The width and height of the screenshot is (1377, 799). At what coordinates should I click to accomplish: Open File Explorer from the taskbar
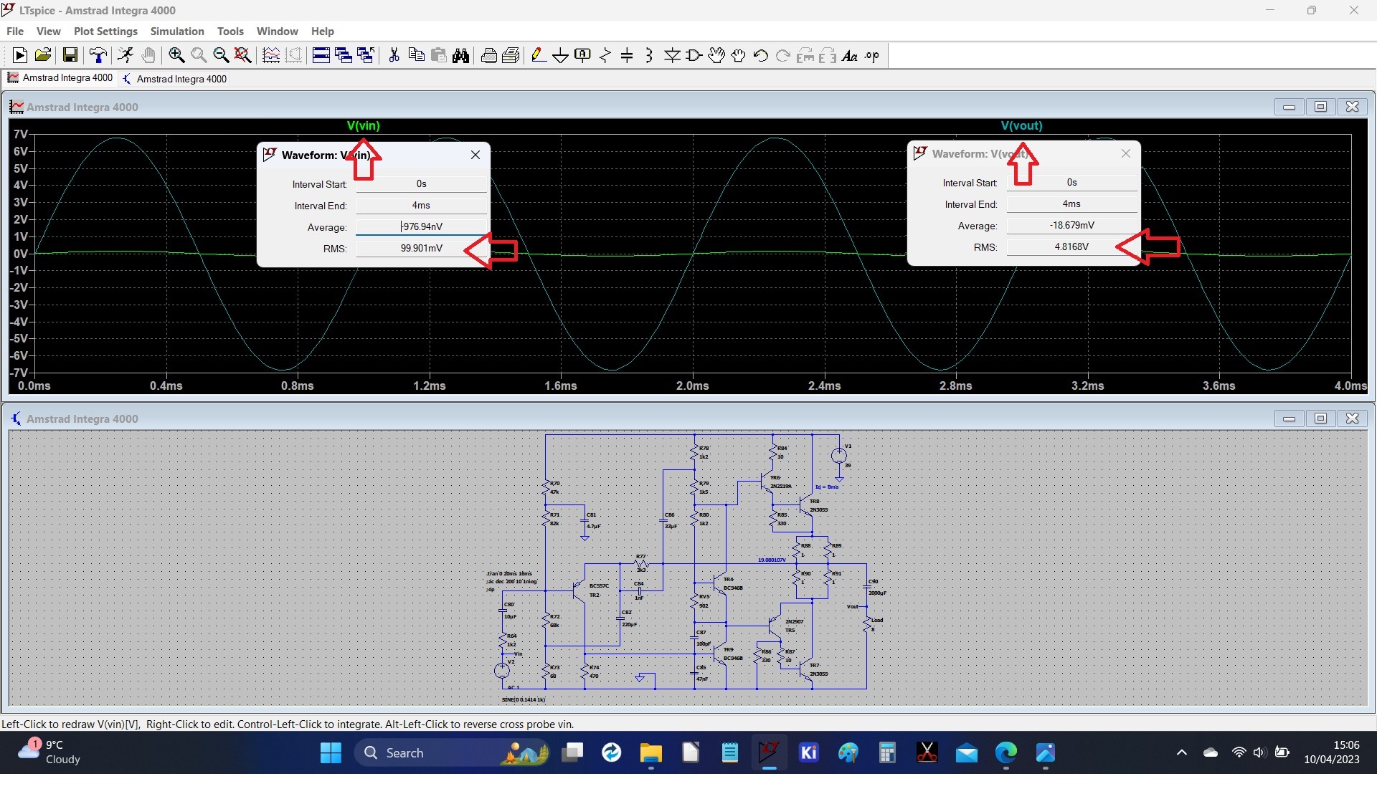(651, 752)
